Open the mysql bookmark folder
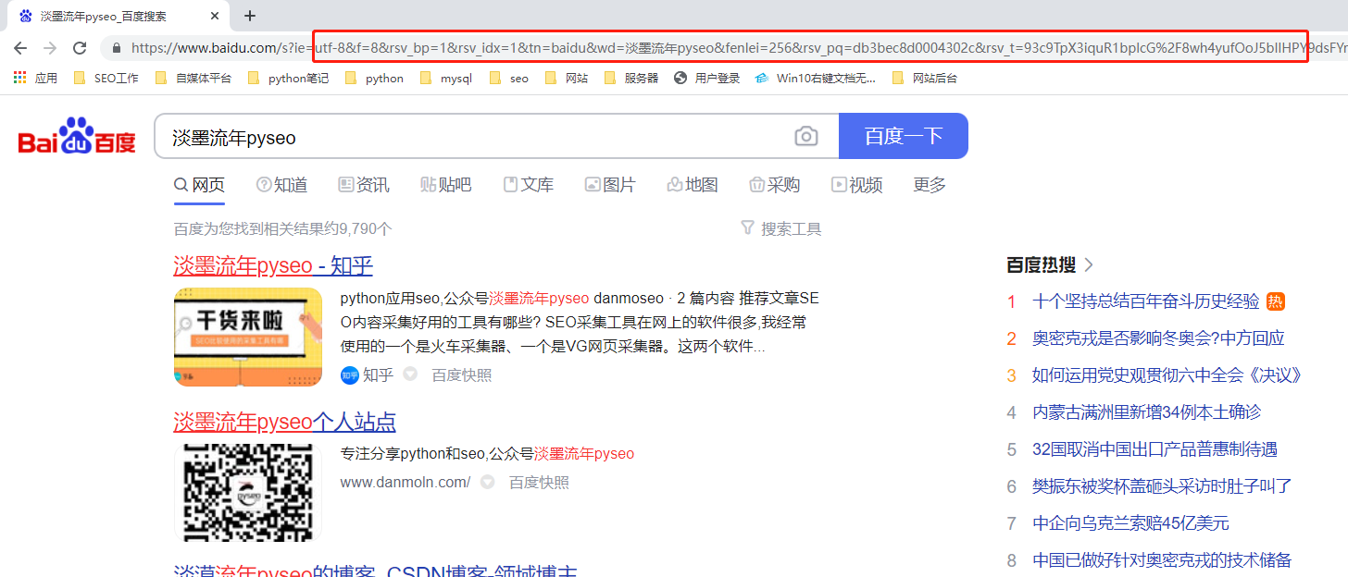This screenshot has width=1348, height=577. click(x=445, y=79)
